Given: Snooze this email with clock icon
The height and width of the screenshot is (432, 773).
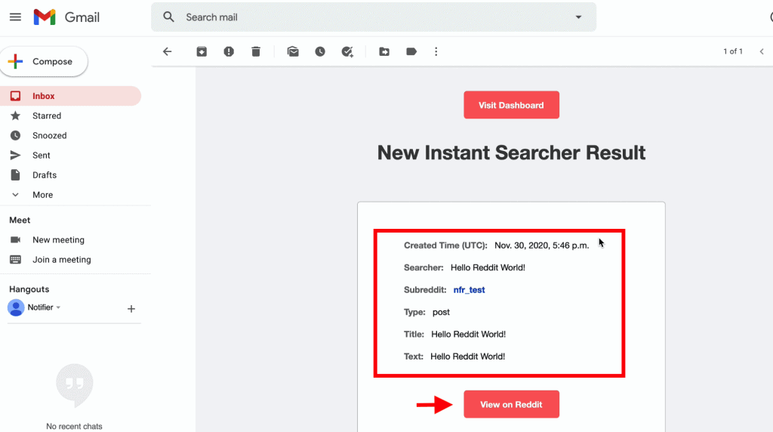Looking at the screenshot, I should click(x=320, y=51).
